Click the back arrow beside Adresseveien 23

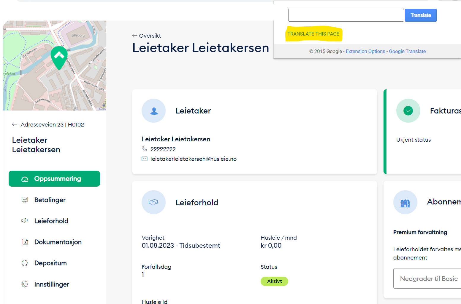(x=15, y=124)
